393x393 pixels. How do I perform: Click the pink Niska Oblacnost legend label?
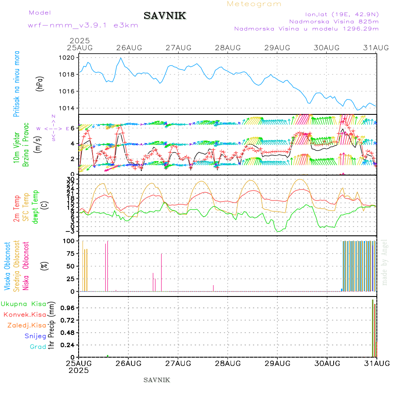tap(26, 266)
